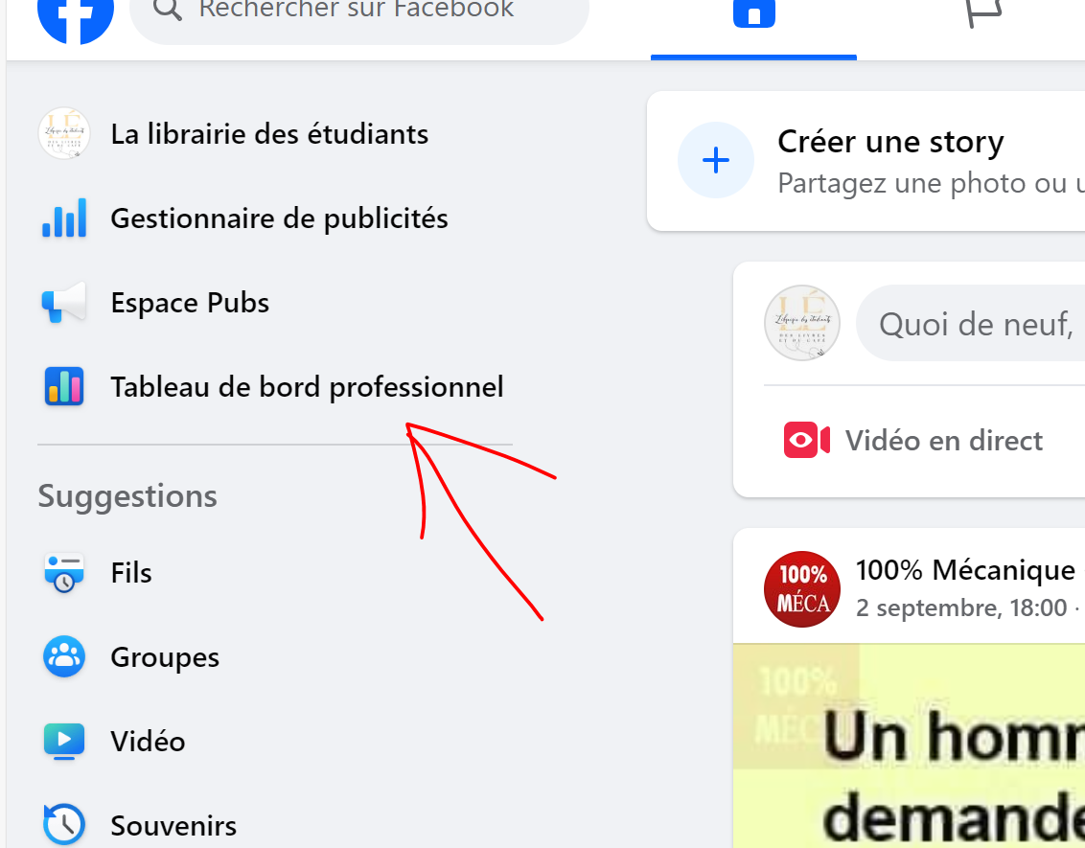
Task: Focus the Rechercher sur Facebook search field
Action: coord(359,17)
